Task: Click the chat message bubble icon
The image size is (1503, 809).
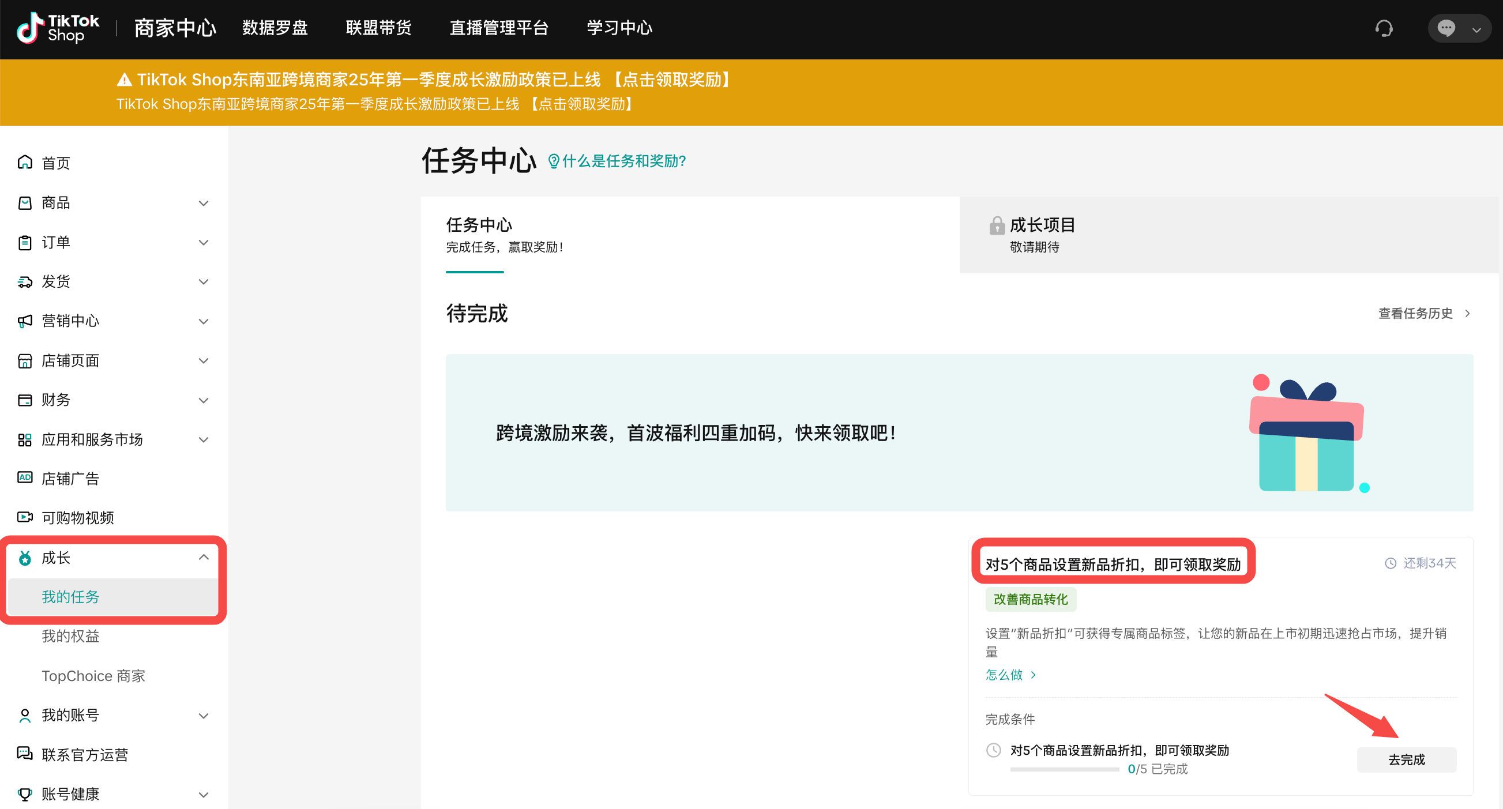Action: tap(1446, 28)
